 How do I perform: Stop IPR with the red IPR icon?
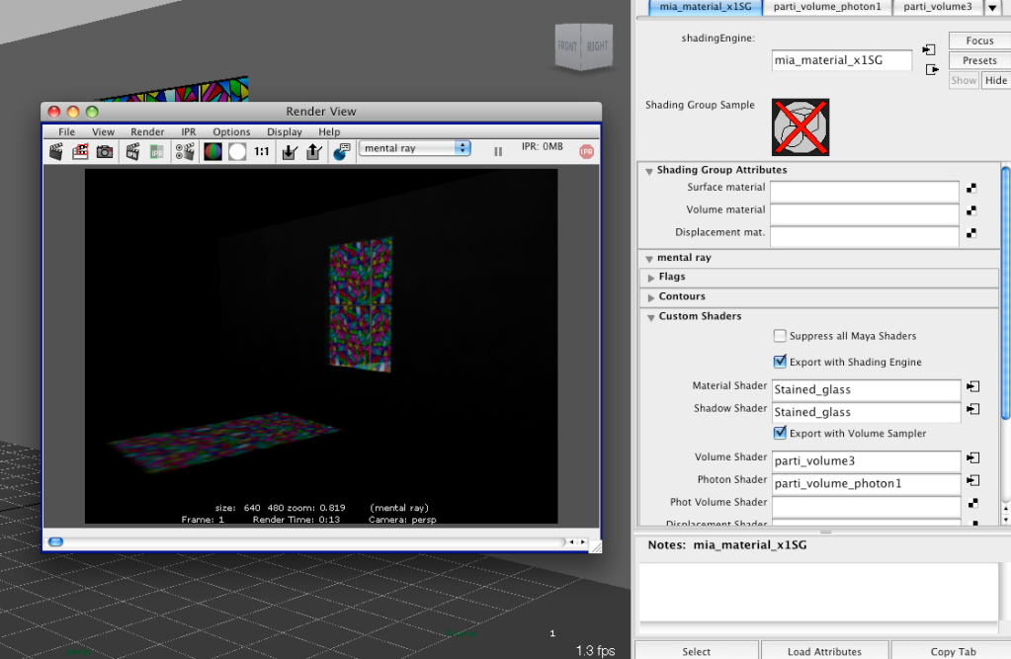coord(586,151)
